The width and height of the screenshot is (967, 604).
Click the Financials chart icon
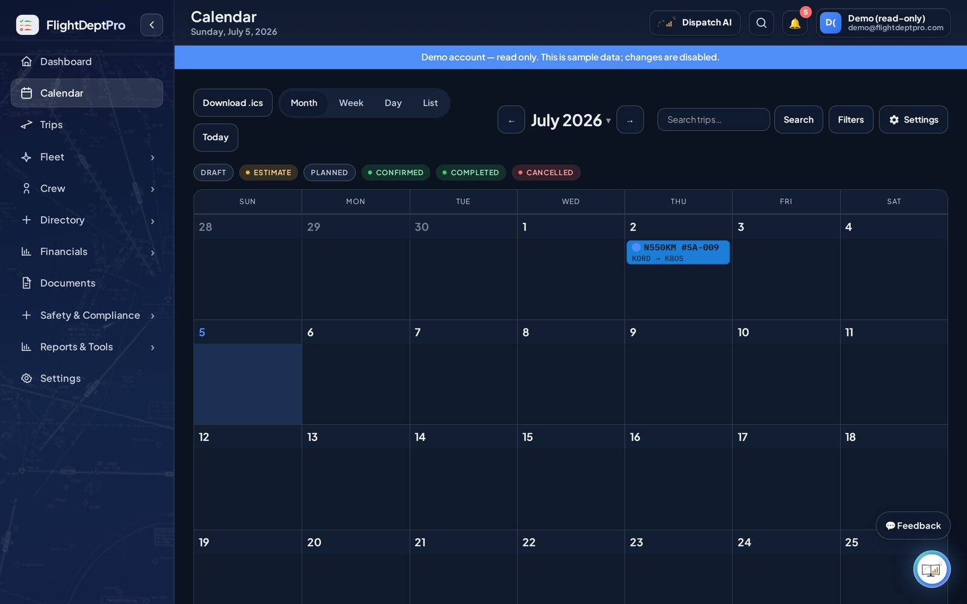27,251
